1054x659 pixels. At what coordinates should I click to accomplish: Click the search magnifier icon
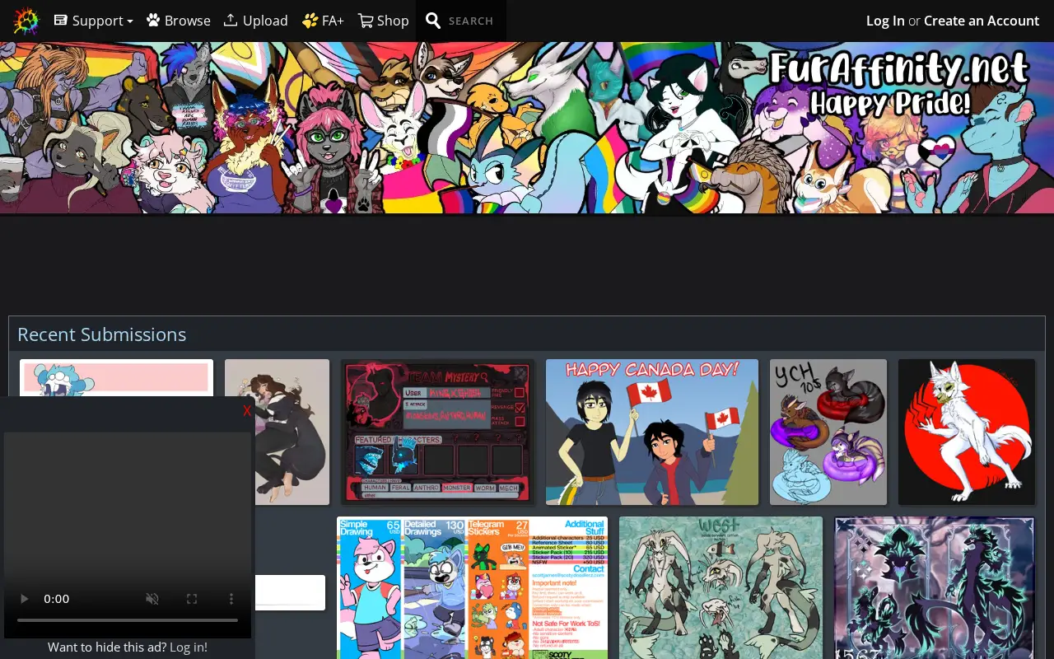(433, 21)
